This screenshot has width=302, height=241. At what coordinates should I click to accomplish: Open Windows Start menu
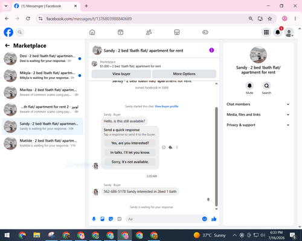pyautogui.click(x=7, y=235)
